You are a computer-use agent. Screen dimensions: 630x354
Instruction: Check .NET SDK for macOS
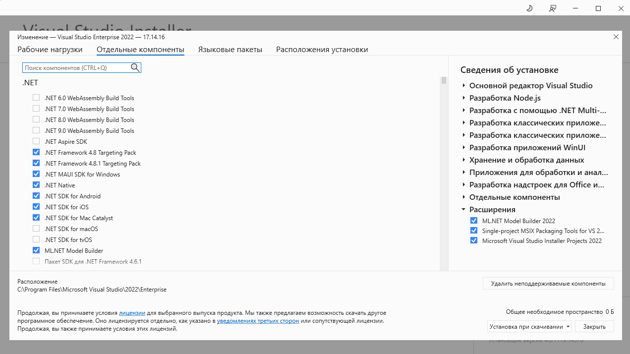coord(36,229)
